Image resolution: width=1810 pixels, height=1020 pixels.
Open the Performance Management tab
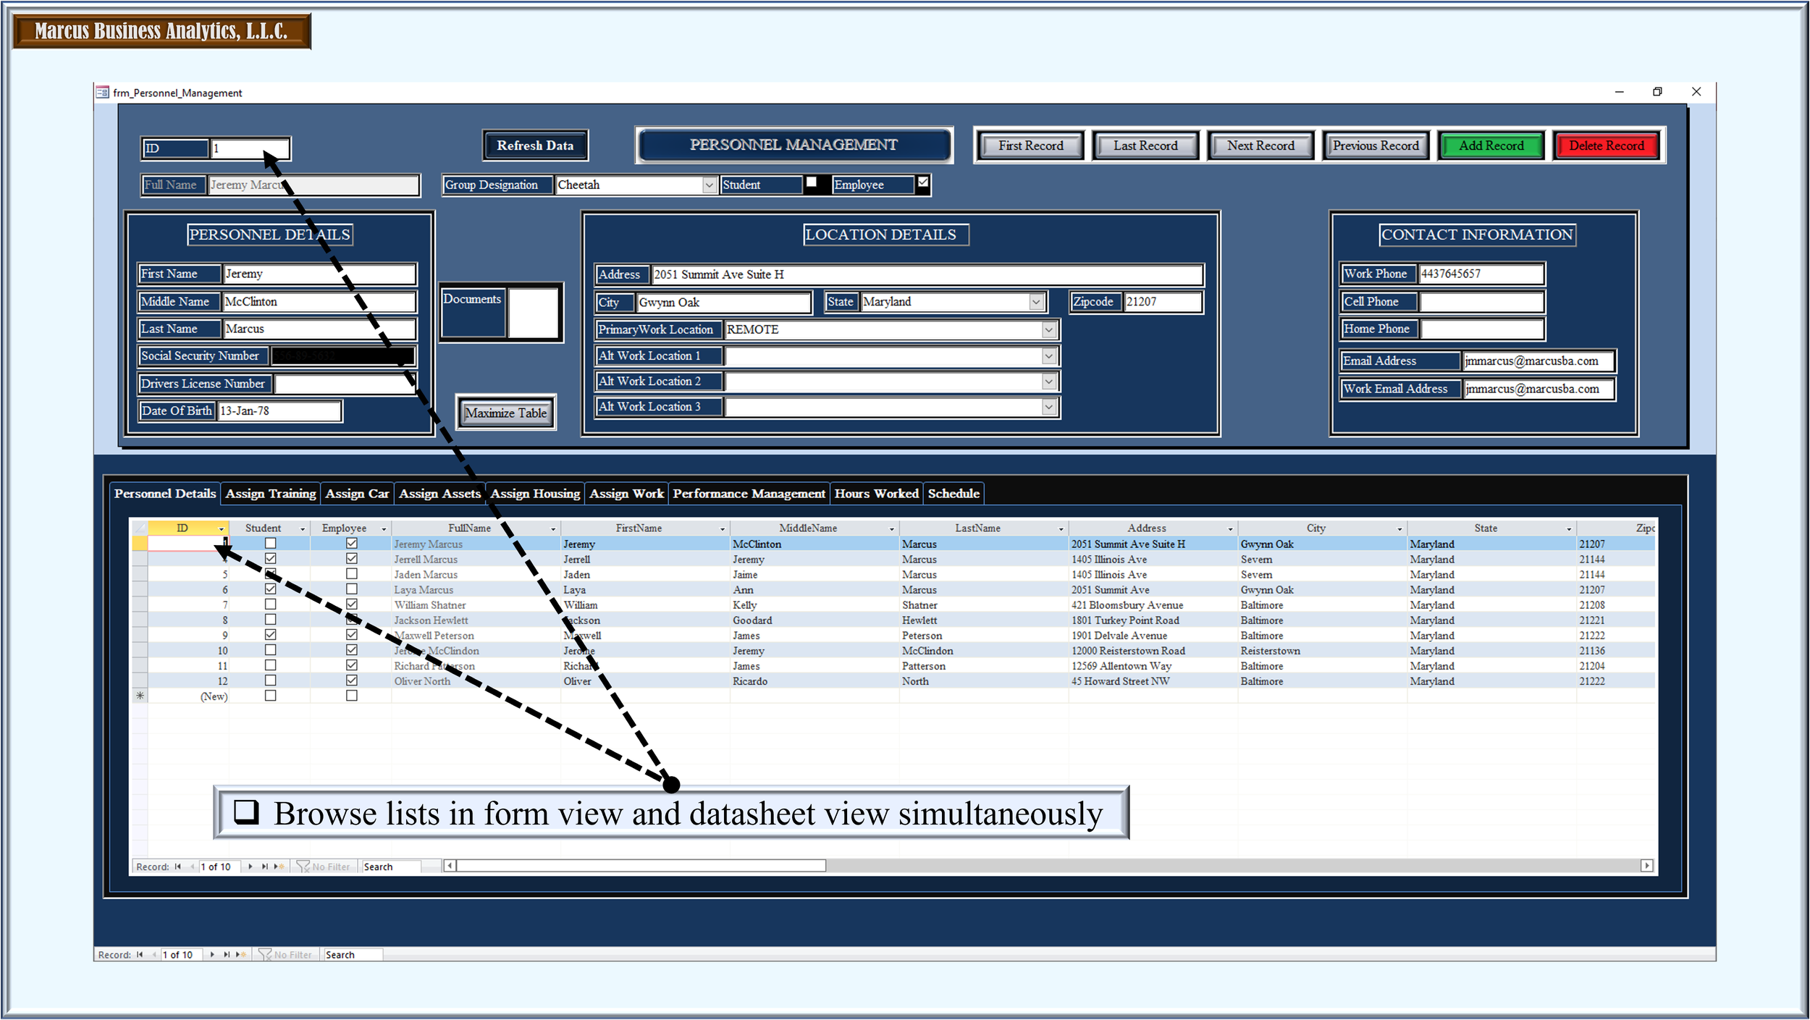point(749,494)
